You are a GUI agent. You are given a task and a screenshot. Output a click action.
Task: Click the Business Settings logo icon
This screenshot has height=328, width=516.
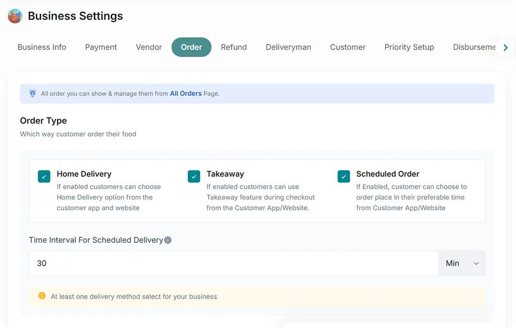15,16
